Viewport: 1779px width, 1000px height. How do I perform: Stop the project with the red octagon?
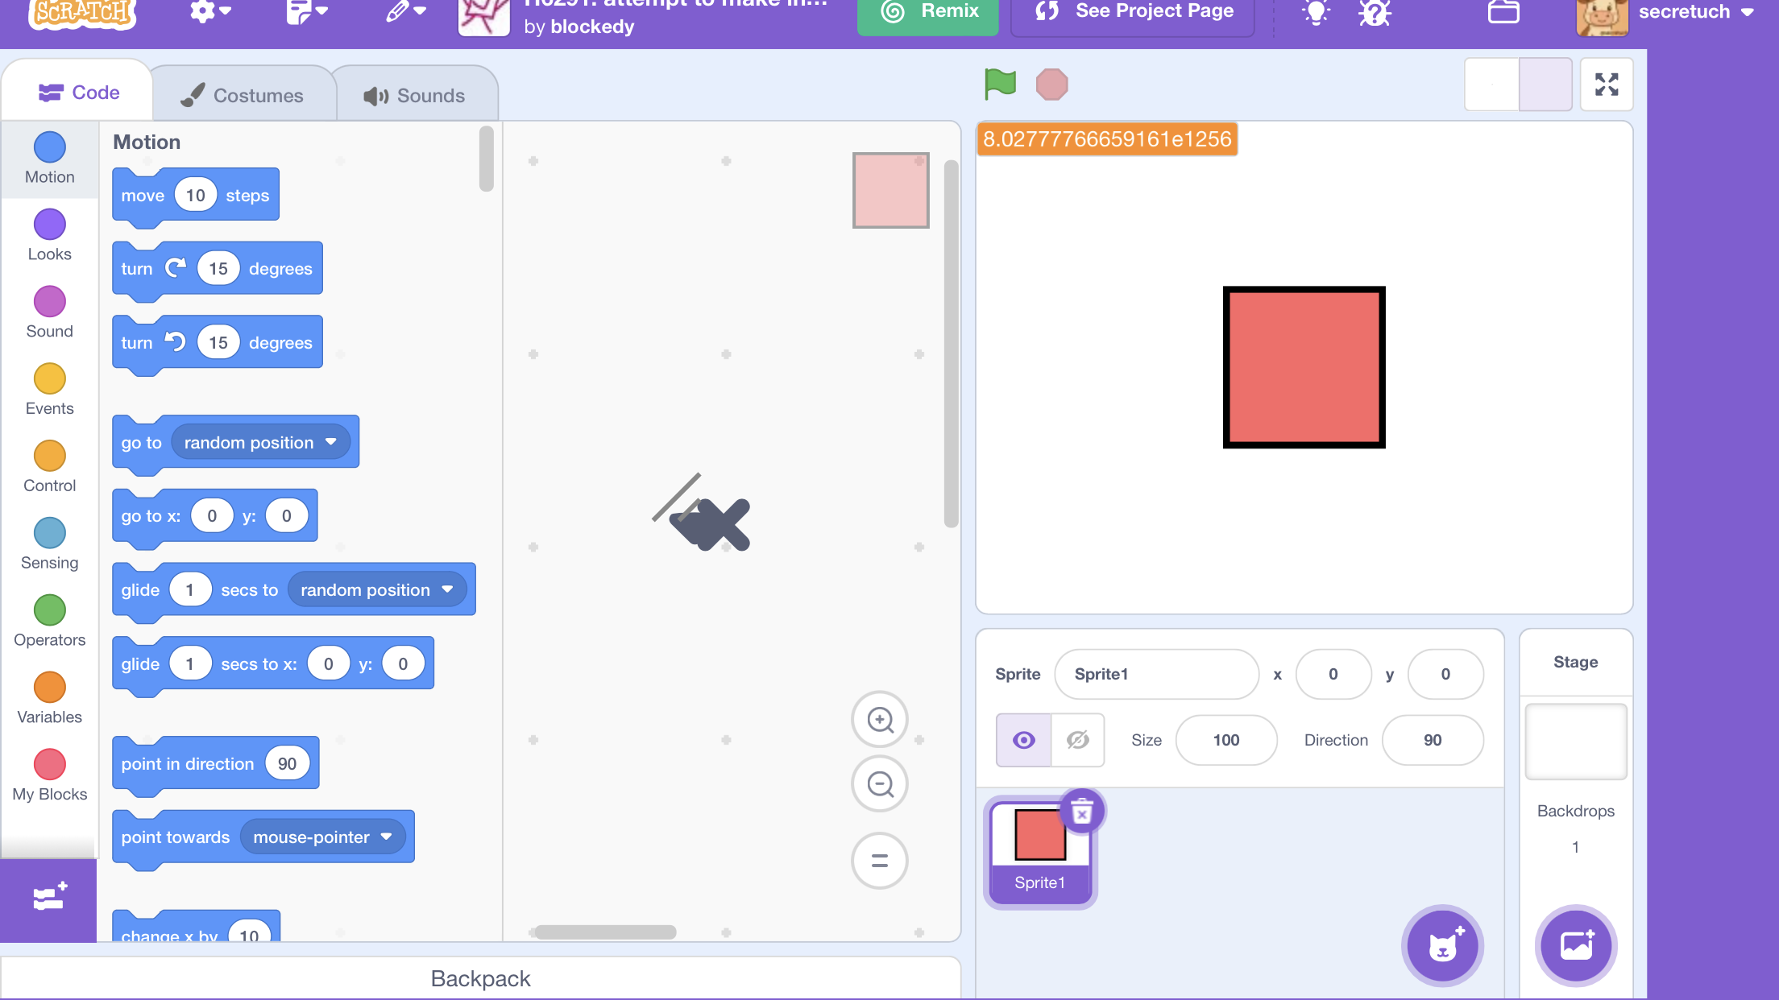point(1051,85)
